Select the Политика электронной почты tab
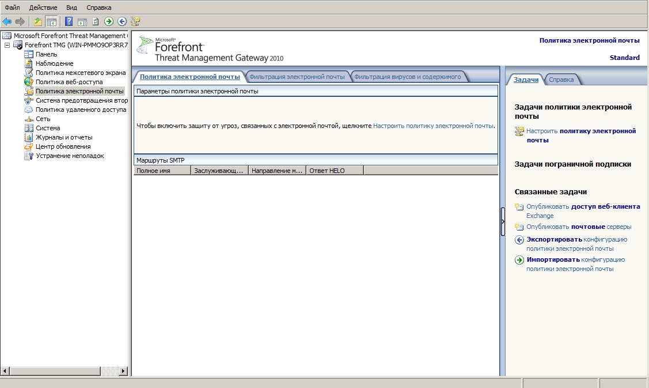 coord(189,77)
